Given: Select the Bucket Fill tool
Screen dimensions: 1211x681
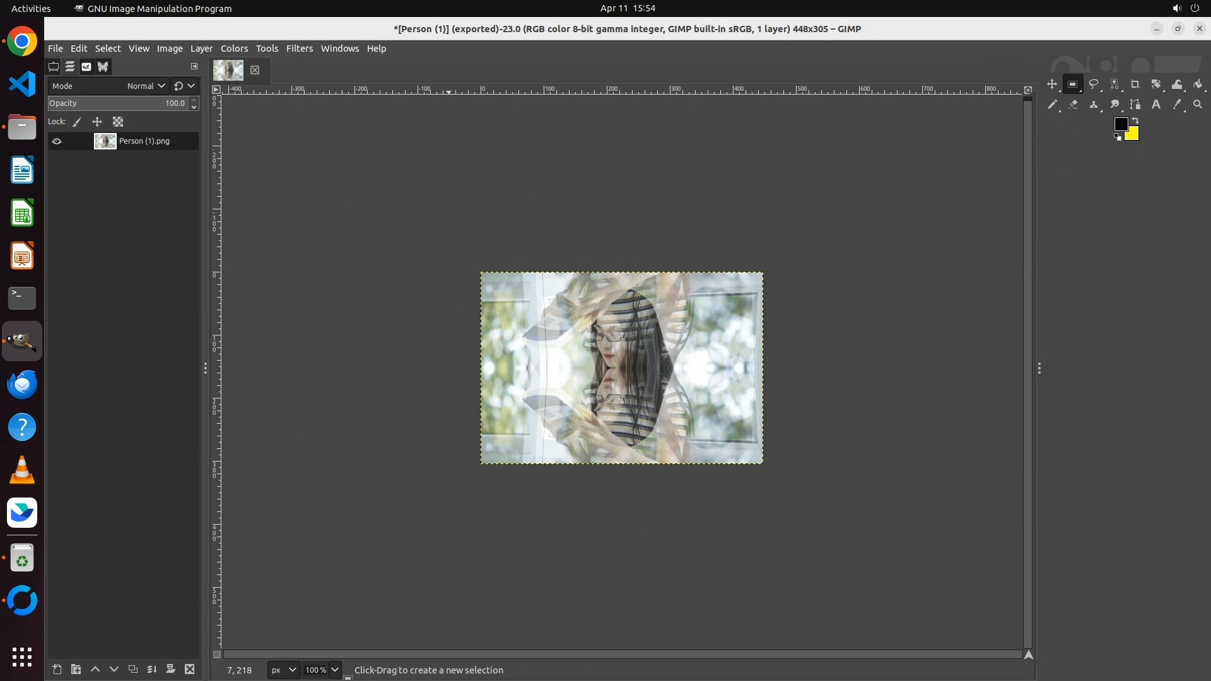Looking at the screenshot, I should (x=1198, y=84).
